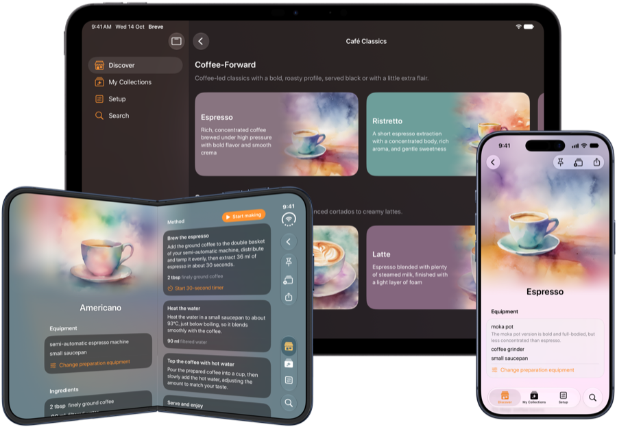Tap the Espresso cup image on the iPhone
The width and height of the screenshot is (617, 429).
point(529,233)
